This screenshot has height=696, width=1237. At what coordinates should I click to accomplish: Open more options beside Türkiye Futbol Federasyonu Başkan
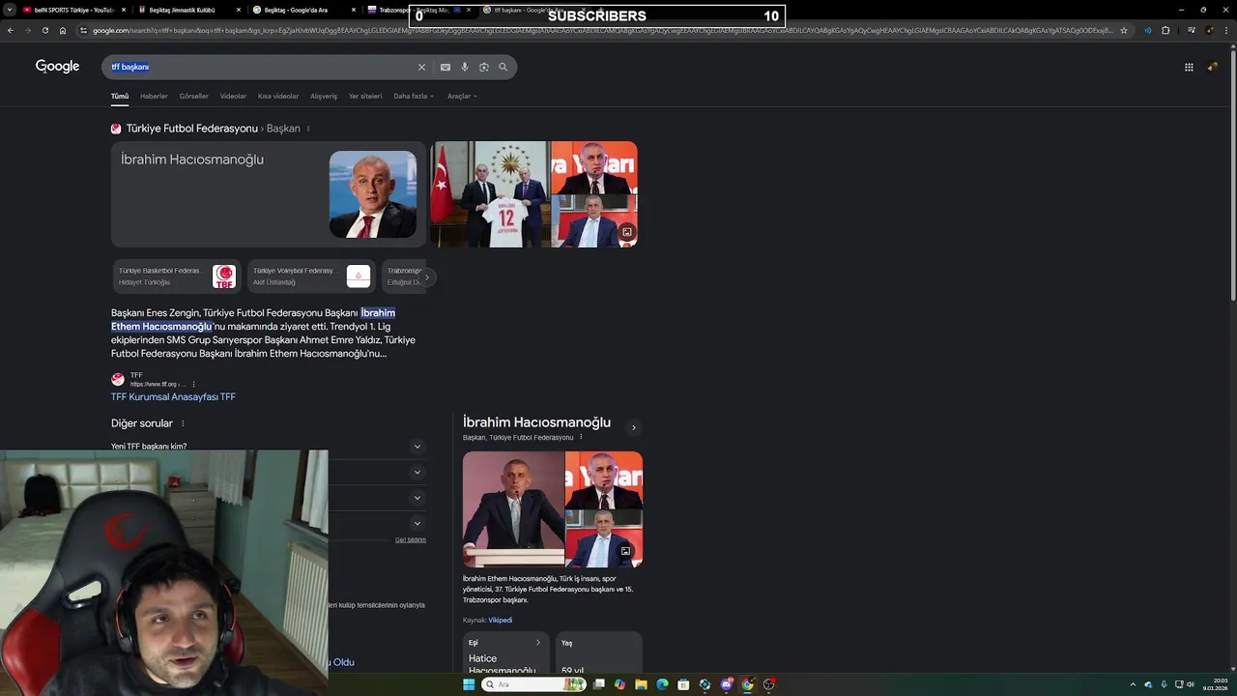(307, 129)
